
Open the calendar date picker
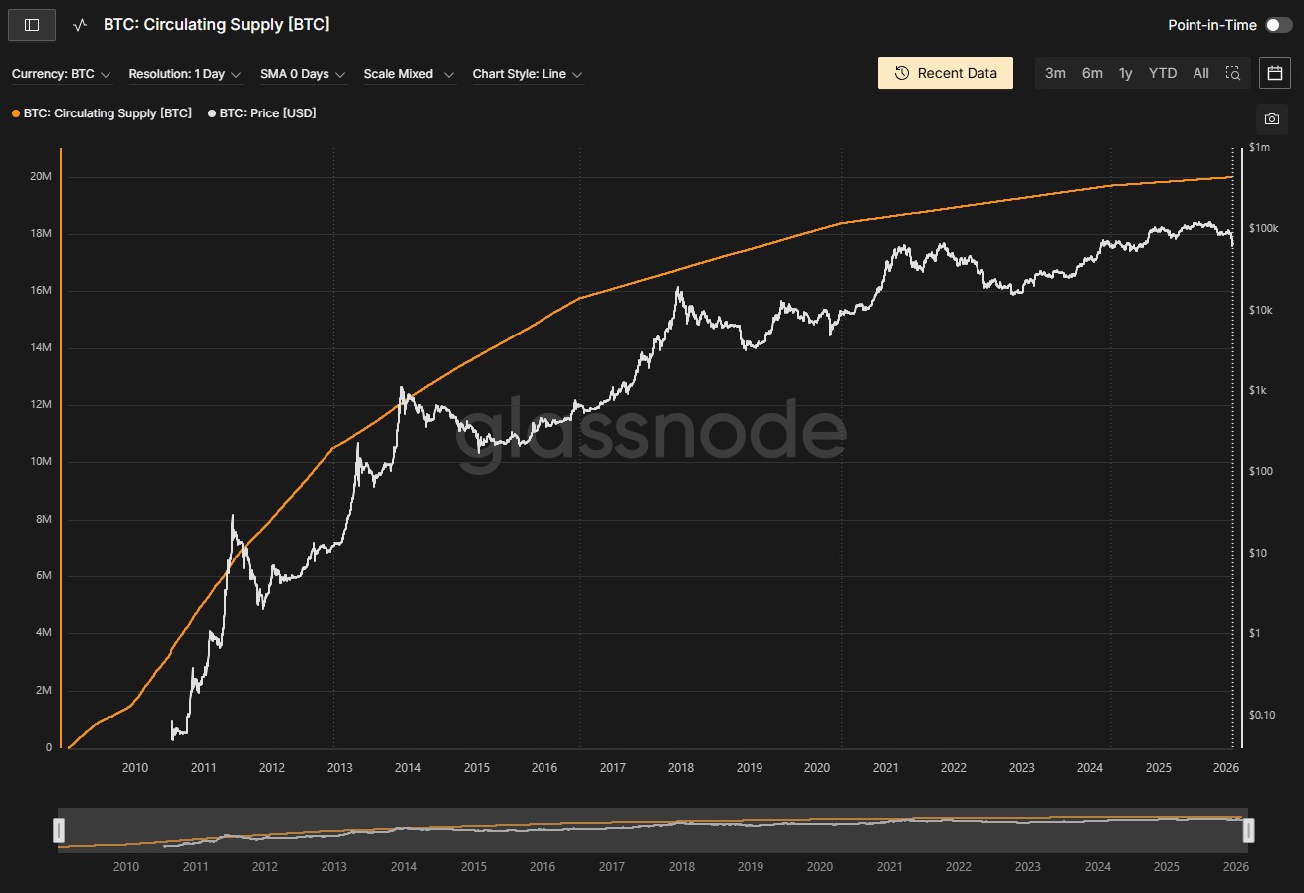point(1274,73)
